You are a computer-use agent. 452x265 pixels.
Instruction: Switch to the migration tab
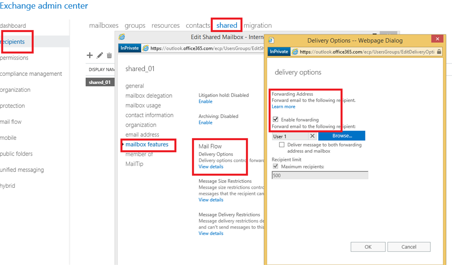tap(258, 25)
